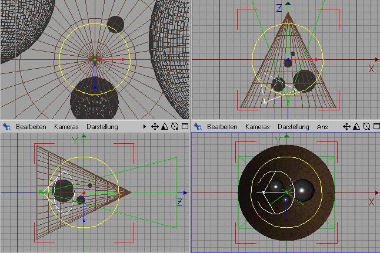380x253 pixels.
Task: Select the small dark sphere in the top-left viewport
Action: click(x=116, y=24)
